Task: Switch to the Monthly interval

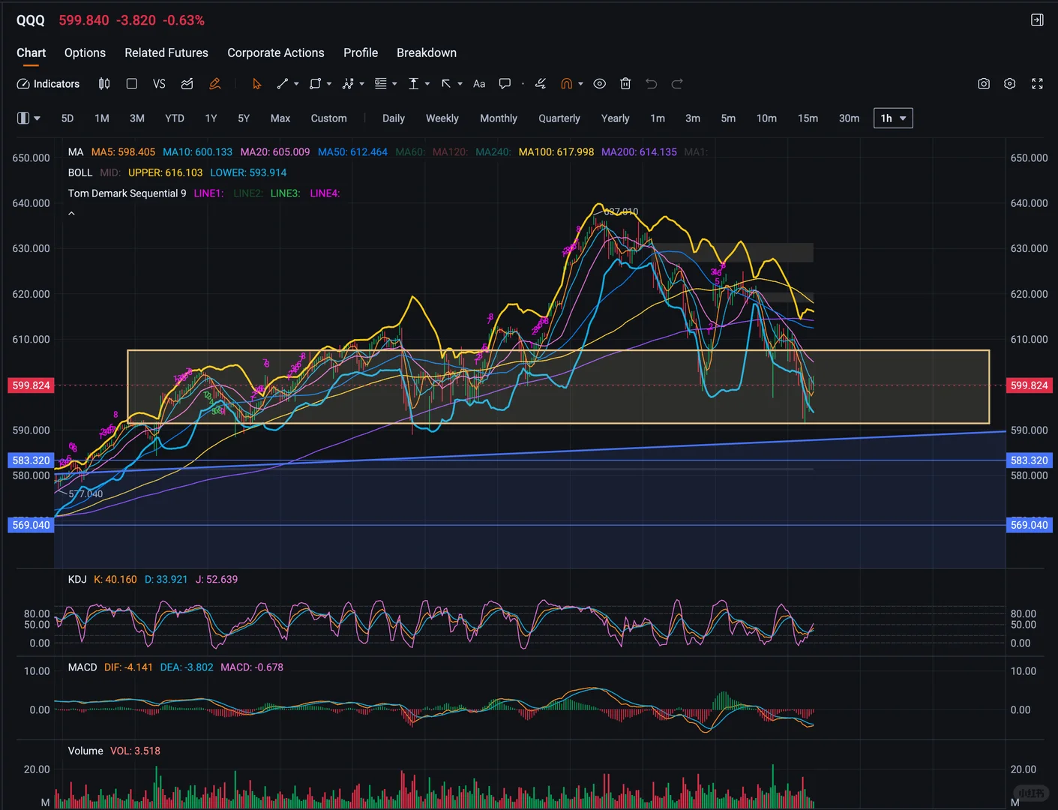Action: 499,118
